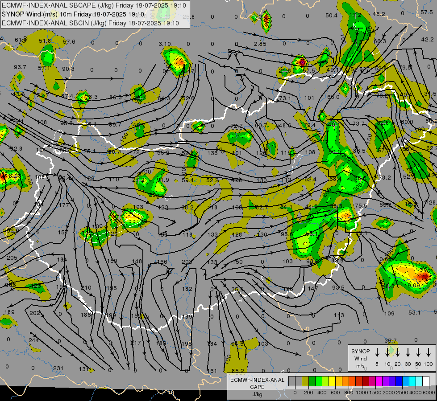The height and width of the screenshot is (401, 437).
Task: Click the map value '217'
Action: point(136,343)
